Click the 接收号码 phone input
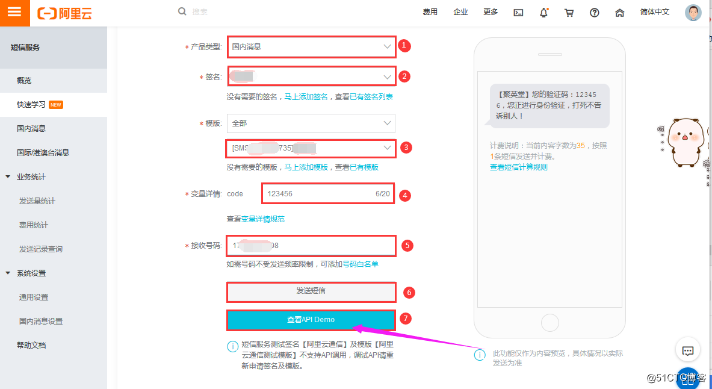 (312, 246)
